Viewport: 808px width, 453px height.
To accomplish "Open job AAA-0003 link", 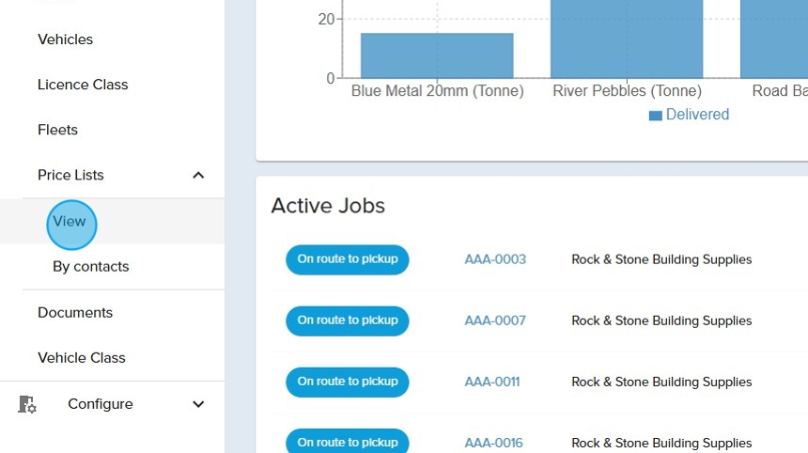I will tap(495, 259).
